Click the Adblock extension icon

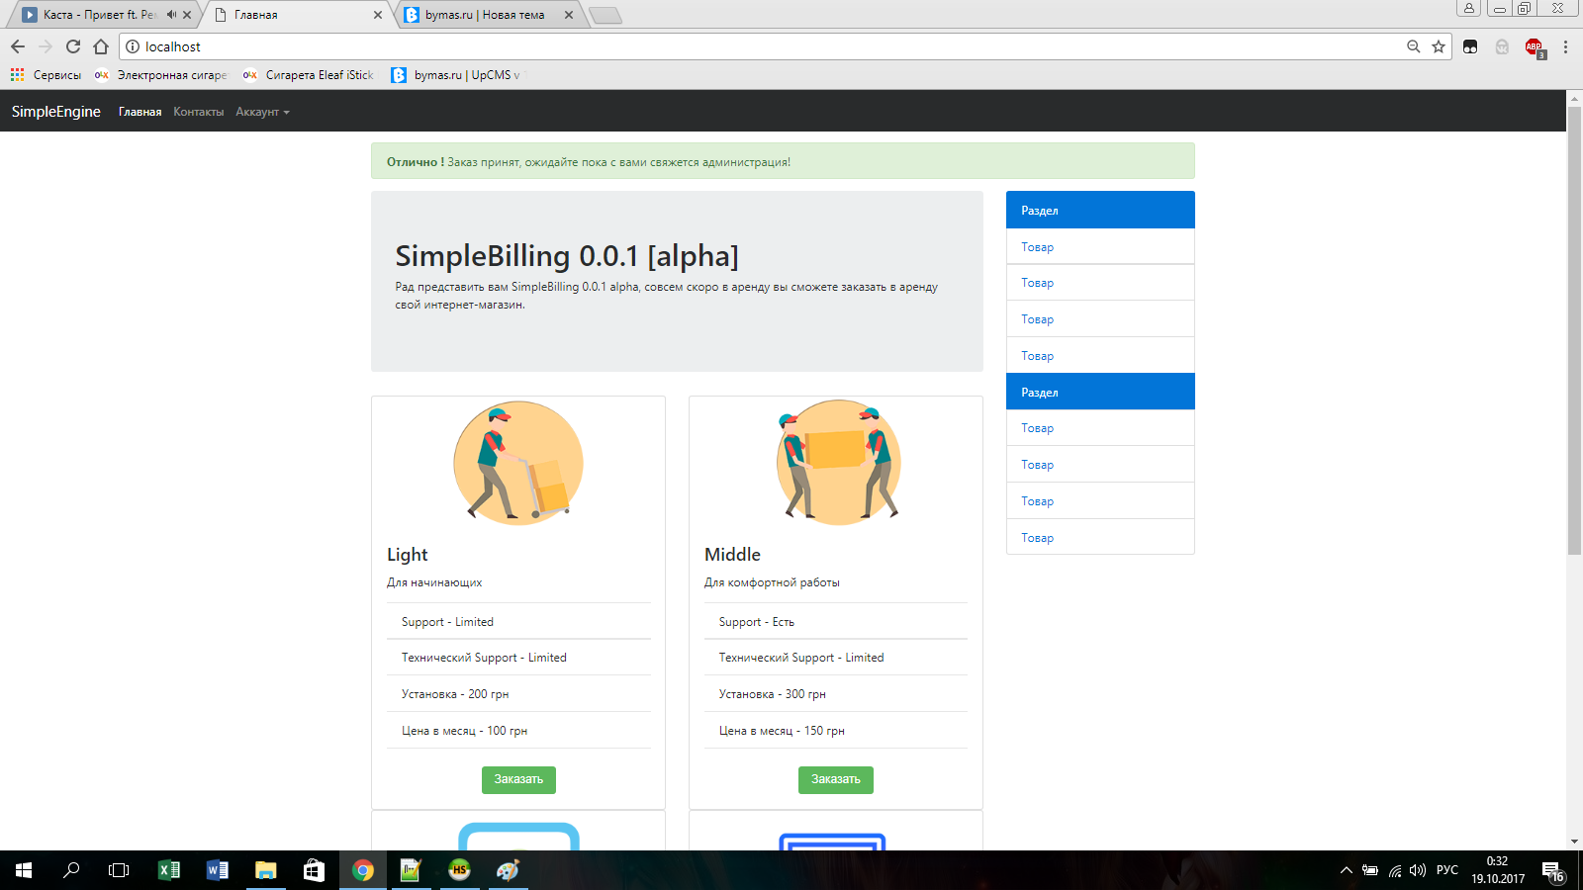[x=1534, y=46]
